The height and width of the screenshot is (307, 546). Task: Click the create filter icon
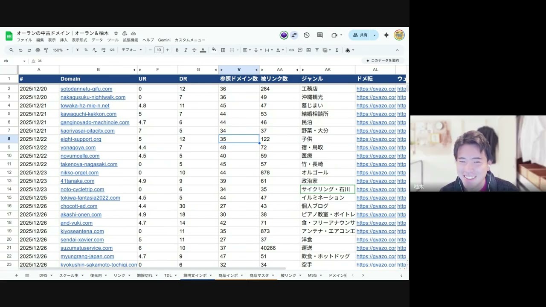317,50
